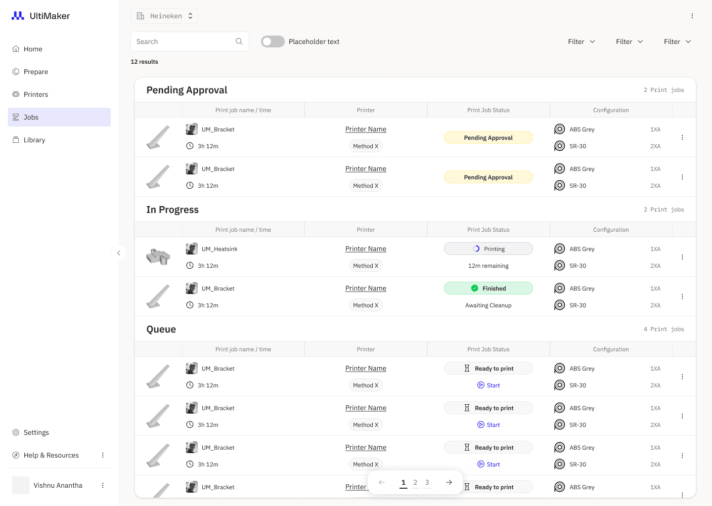The image size is (712, 506).
Task: Click the search magnifier icon
Action: [239, 42]
